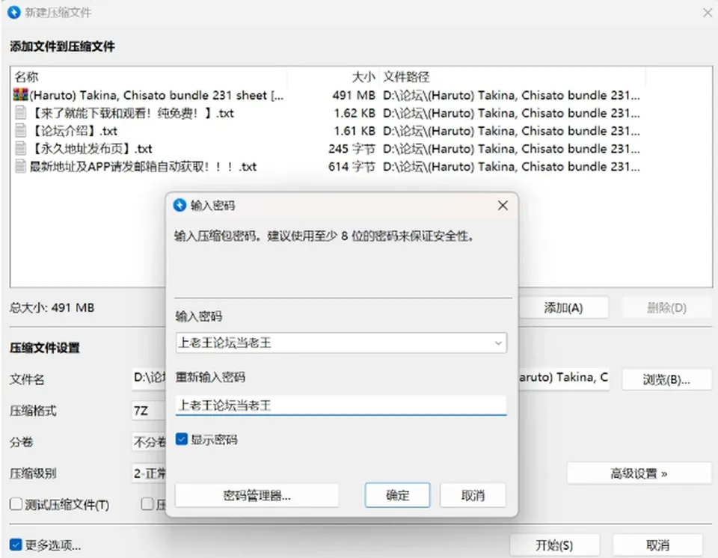The height and width of the screenshot is (558, 718).
Task: Click the 245 字节 size cell
Action: [352, 149]
